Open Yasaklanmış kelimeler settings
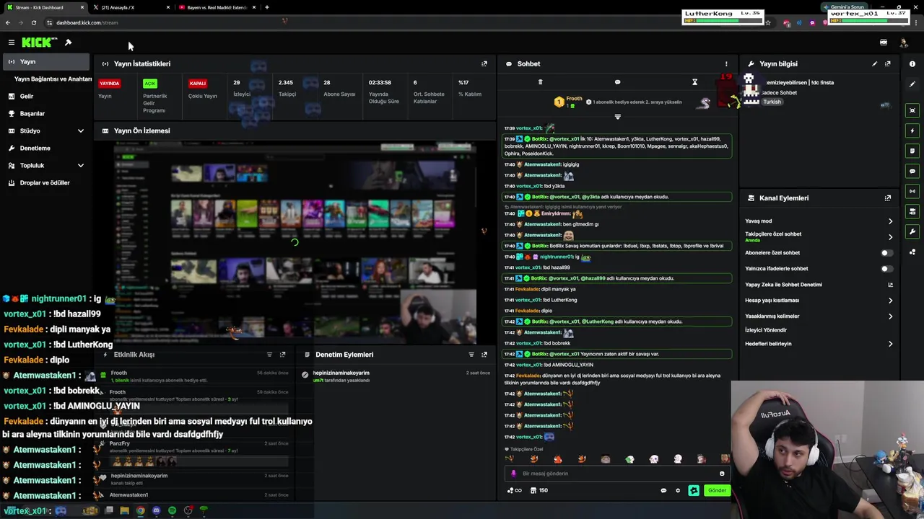This screenshot has height=519, width=924. click(819, 316)
